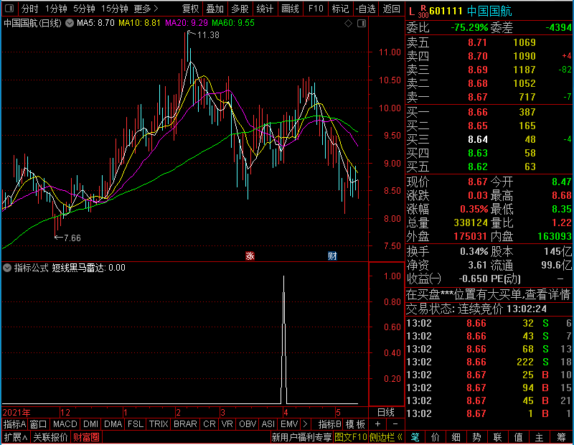Select 价 price tab
Viewport: 574px width, 445px height.
436,437
